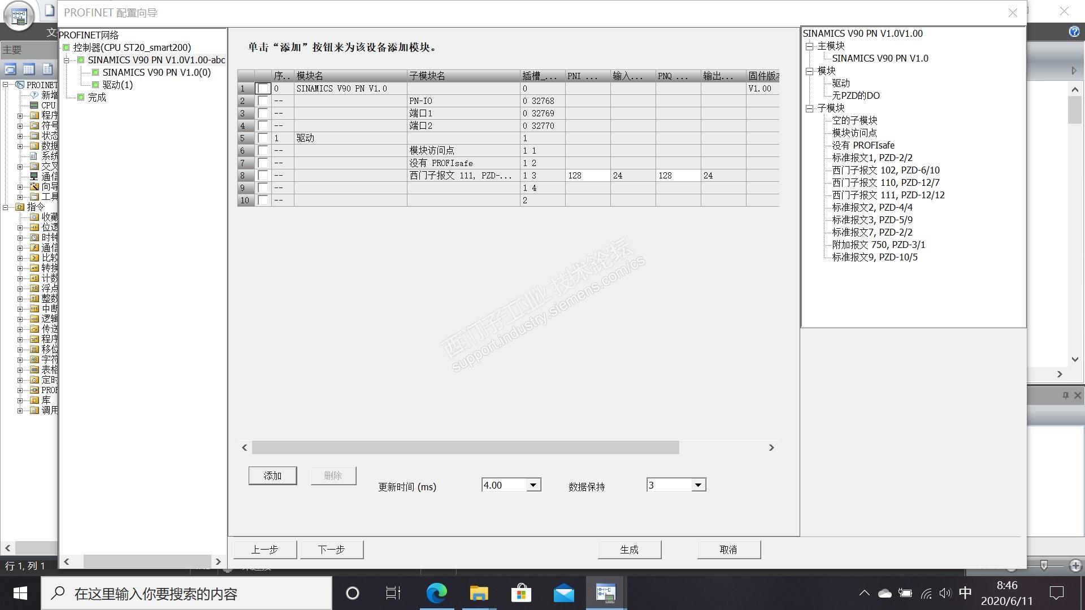
Task: Open the 数据保持 dropdown
Action: [x=698, y=485]
